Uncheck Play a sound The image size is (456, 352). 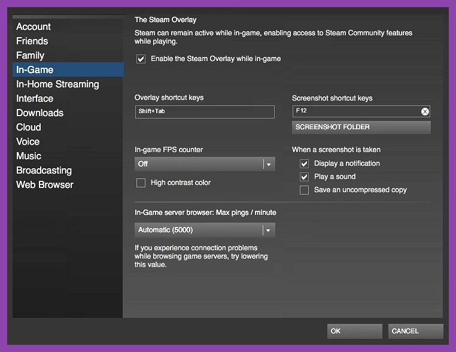(x=304, y=177)
